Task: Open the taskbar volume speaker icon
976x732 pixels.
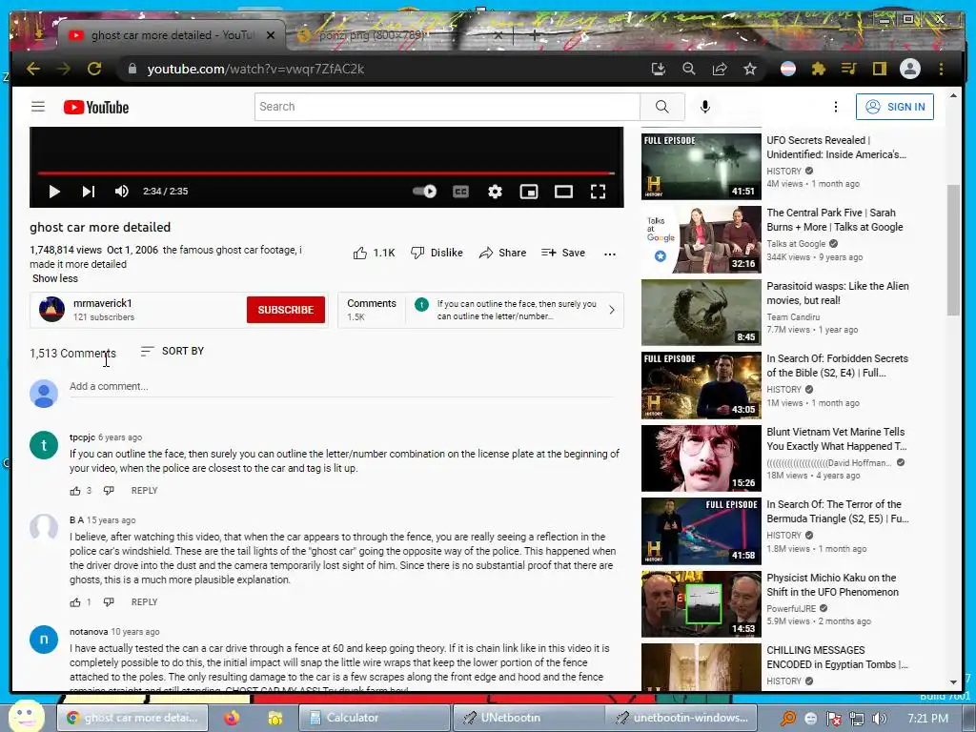Action: pyautogui.click(x=880, y=719)
